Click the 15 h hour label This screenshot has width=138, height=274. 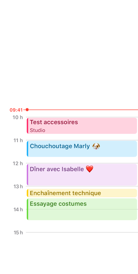[18, 232]
